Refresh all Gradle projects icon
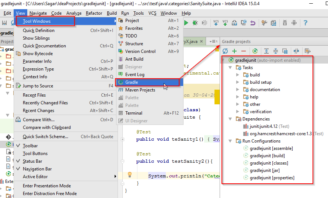Image resolution: width=328 pixels, height=198 pixels. [225, 51]
